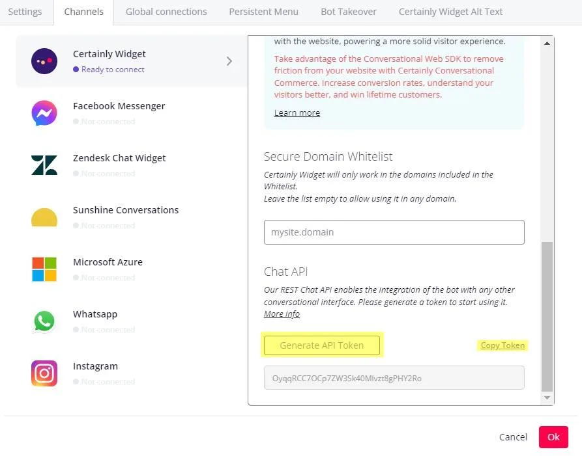Focus the mysite.domain whitelist input field
This screenshot has height=456, width=582.
point(394,232)
